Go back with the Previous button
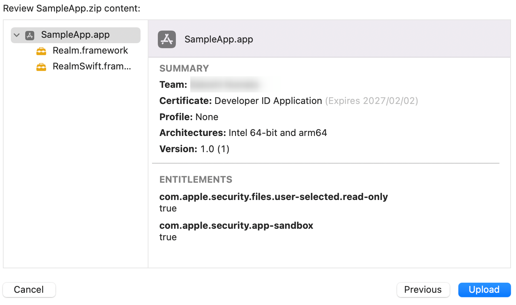 423,290
